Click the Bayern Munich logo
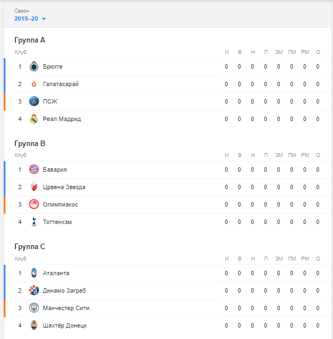 click(34, 169)
